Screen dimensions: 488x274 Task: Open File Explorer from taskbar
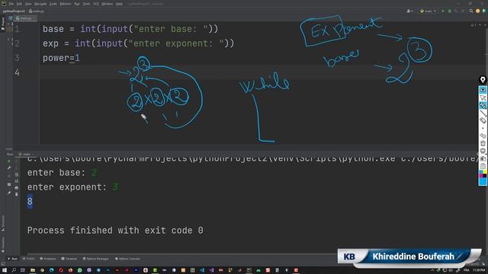click(32, 270)
